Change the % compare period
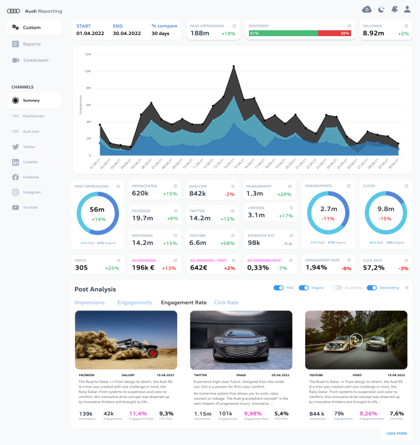 (164, 30)
